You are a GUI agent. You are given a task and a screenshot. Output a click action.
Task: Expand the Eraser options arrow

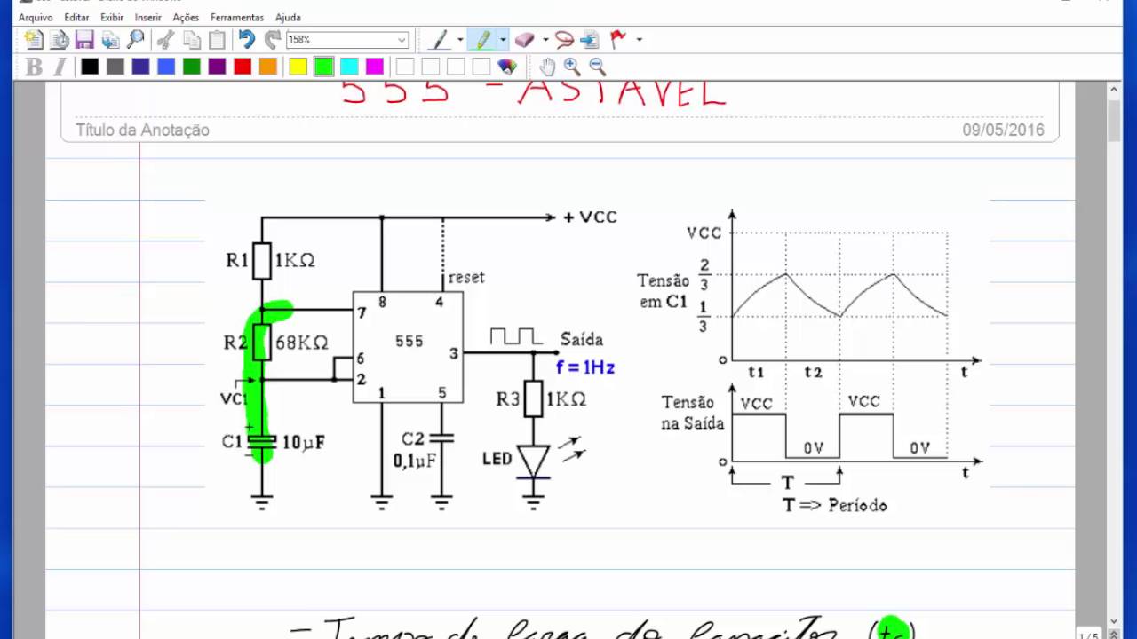(x=545, y=39)
